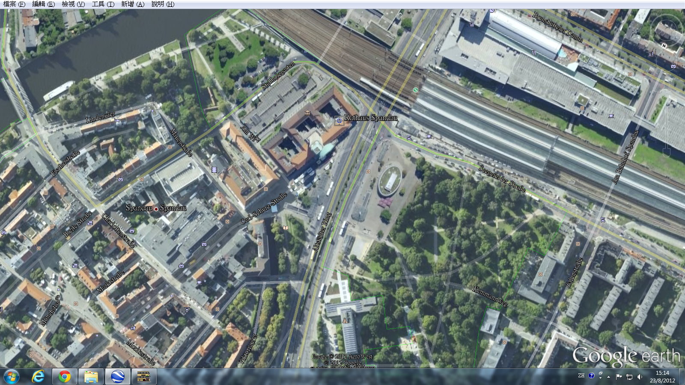Click the Stabholzgarten street label
Screen dimensions: 685x385
point(278,75)
